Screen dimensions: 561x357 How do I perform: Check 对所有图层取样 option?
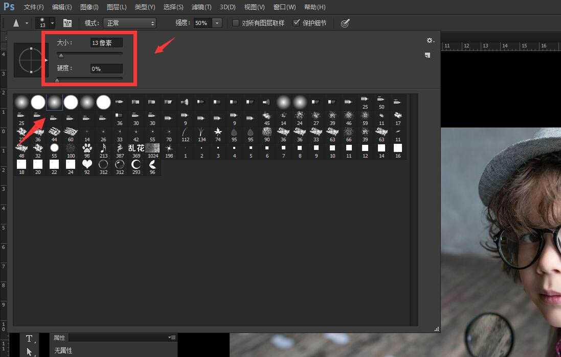tap(235, 23)
